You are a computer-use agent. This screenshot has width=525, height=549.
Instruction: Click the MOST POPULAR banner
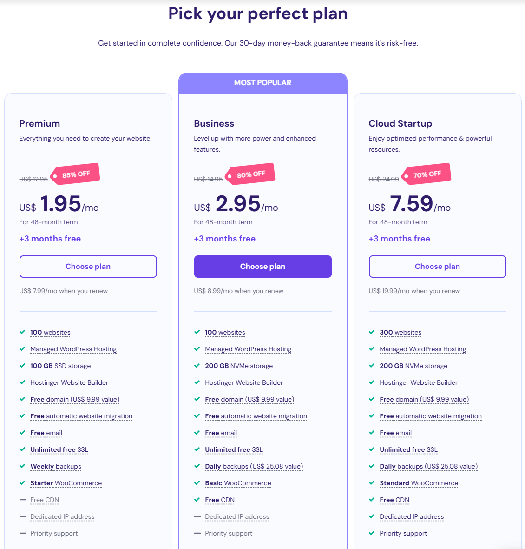pos(262,83)
